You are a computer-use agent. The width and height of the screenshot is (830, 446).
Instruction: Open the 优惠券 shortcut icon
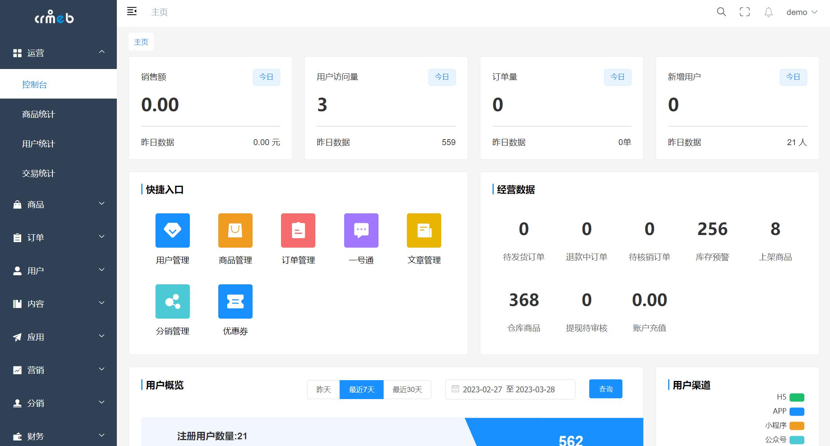point(235,301)
